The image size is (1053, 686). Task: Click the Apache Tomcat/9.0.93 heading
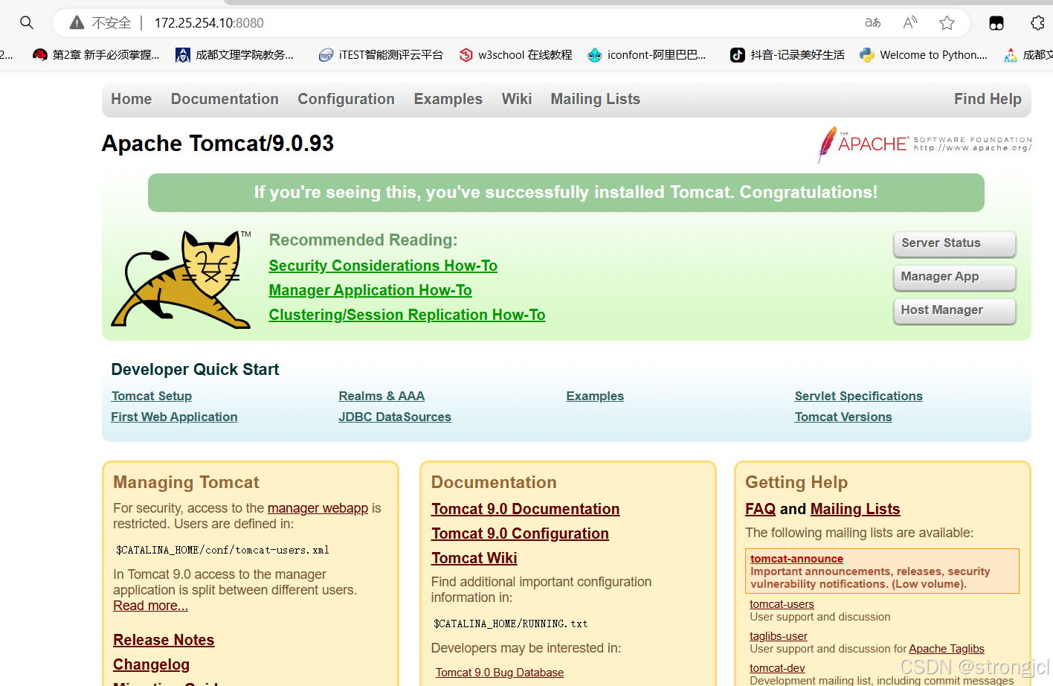(218, 143)
